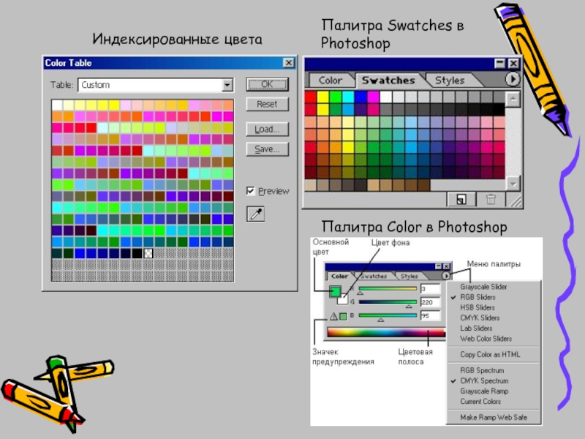Click the Reset button
The image size is (585, 439).
[267, 104]
